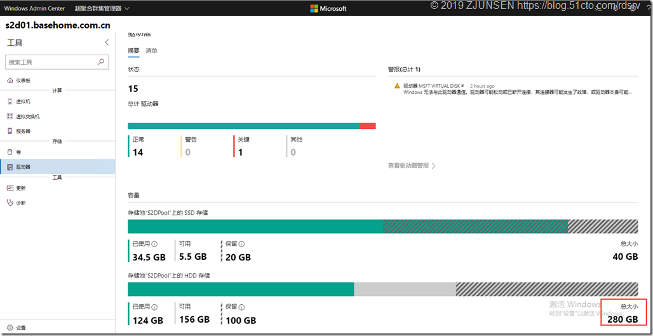Click the 存储池"S2DPool"上的 SSD 存储 heading

click(x=168, y=213)
